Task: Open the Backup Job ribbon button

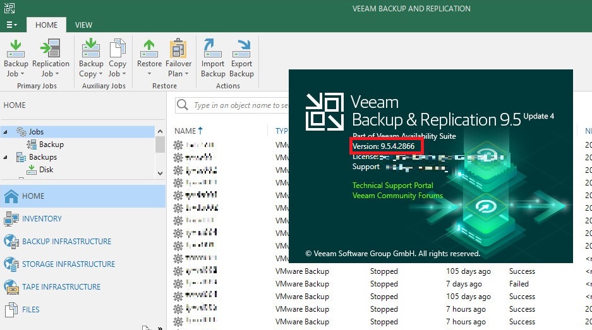Action: 16,58
